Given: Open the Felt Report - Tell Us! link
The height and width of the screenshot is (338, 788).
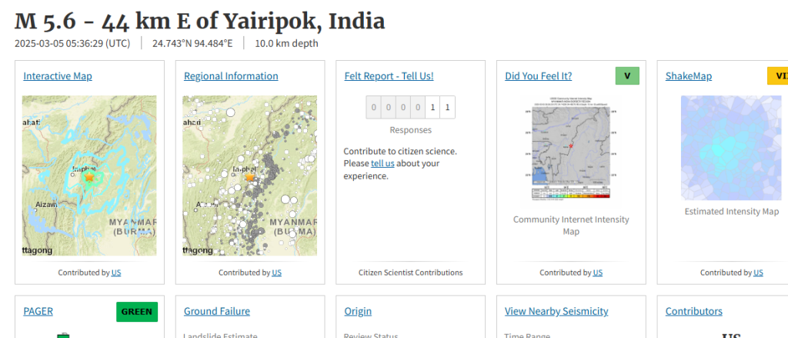Looking at the screenshot, I should pyautogui.click(x=389, y=76).
